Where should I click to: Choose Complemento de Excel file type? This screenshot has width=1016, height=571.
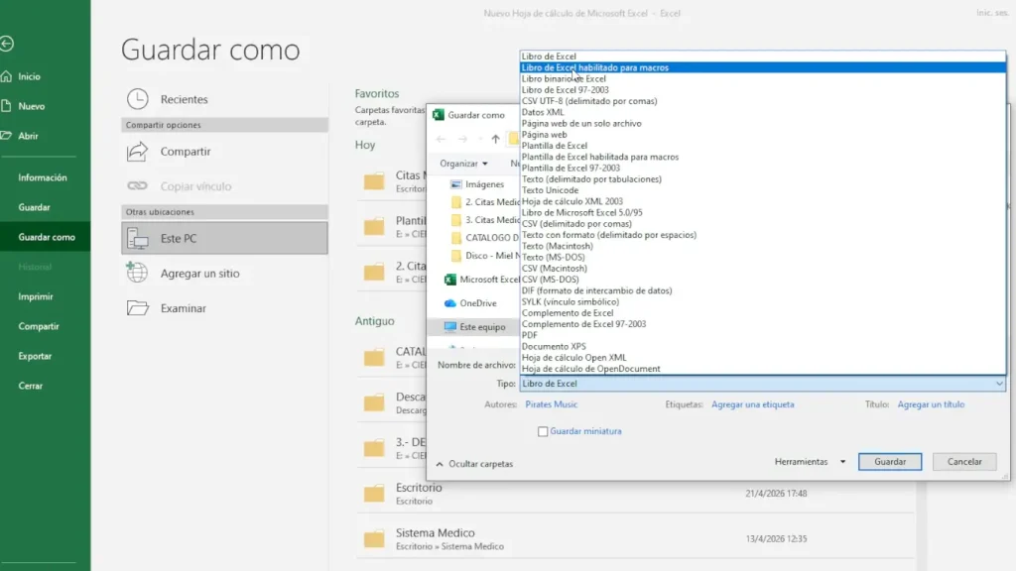pos(763,312)
